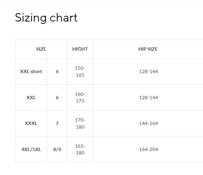
Task: Click the XXL size cell
Action: pos(31,98)
